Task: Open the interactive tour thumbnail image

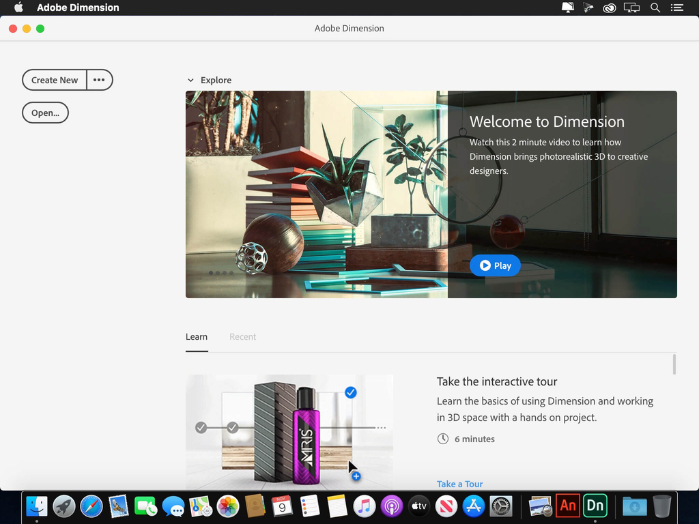Action: point(289,430)
